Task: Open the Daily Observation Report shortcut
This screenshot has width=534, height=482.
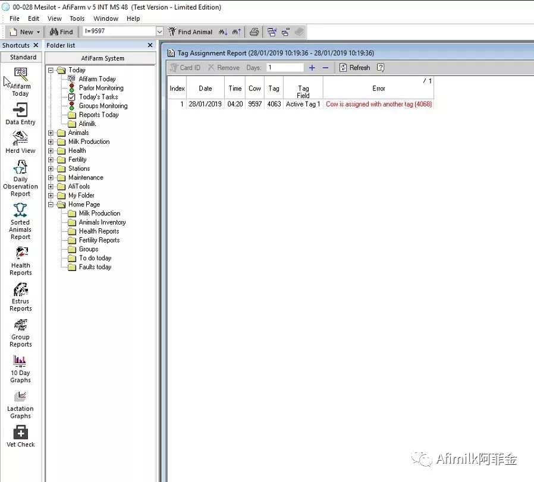Action: tap(20, 178)
